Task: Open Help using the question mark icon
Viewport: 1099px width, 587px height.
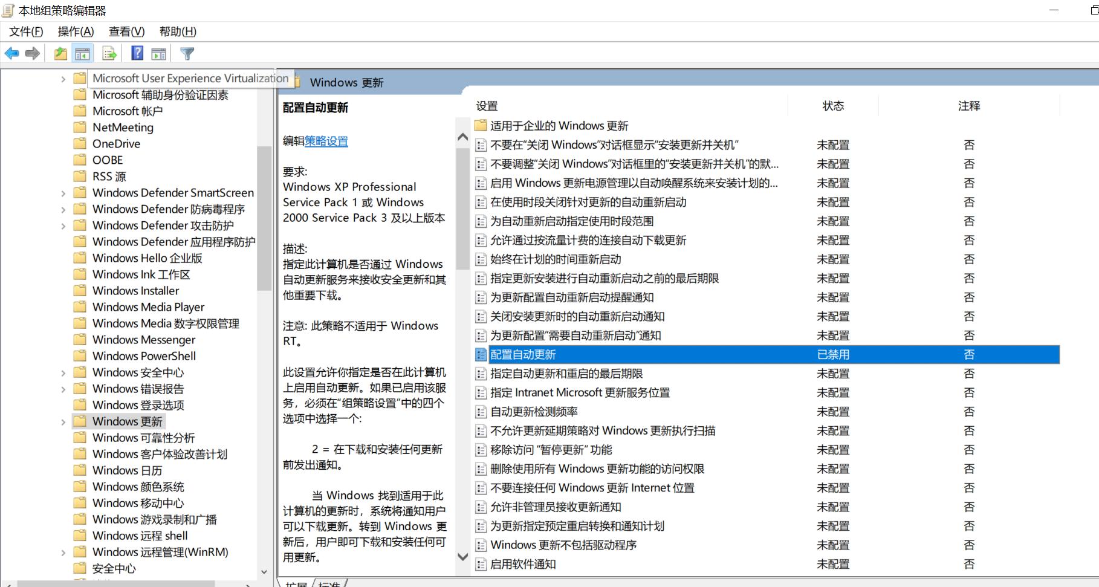Action: tap(137, 53)
